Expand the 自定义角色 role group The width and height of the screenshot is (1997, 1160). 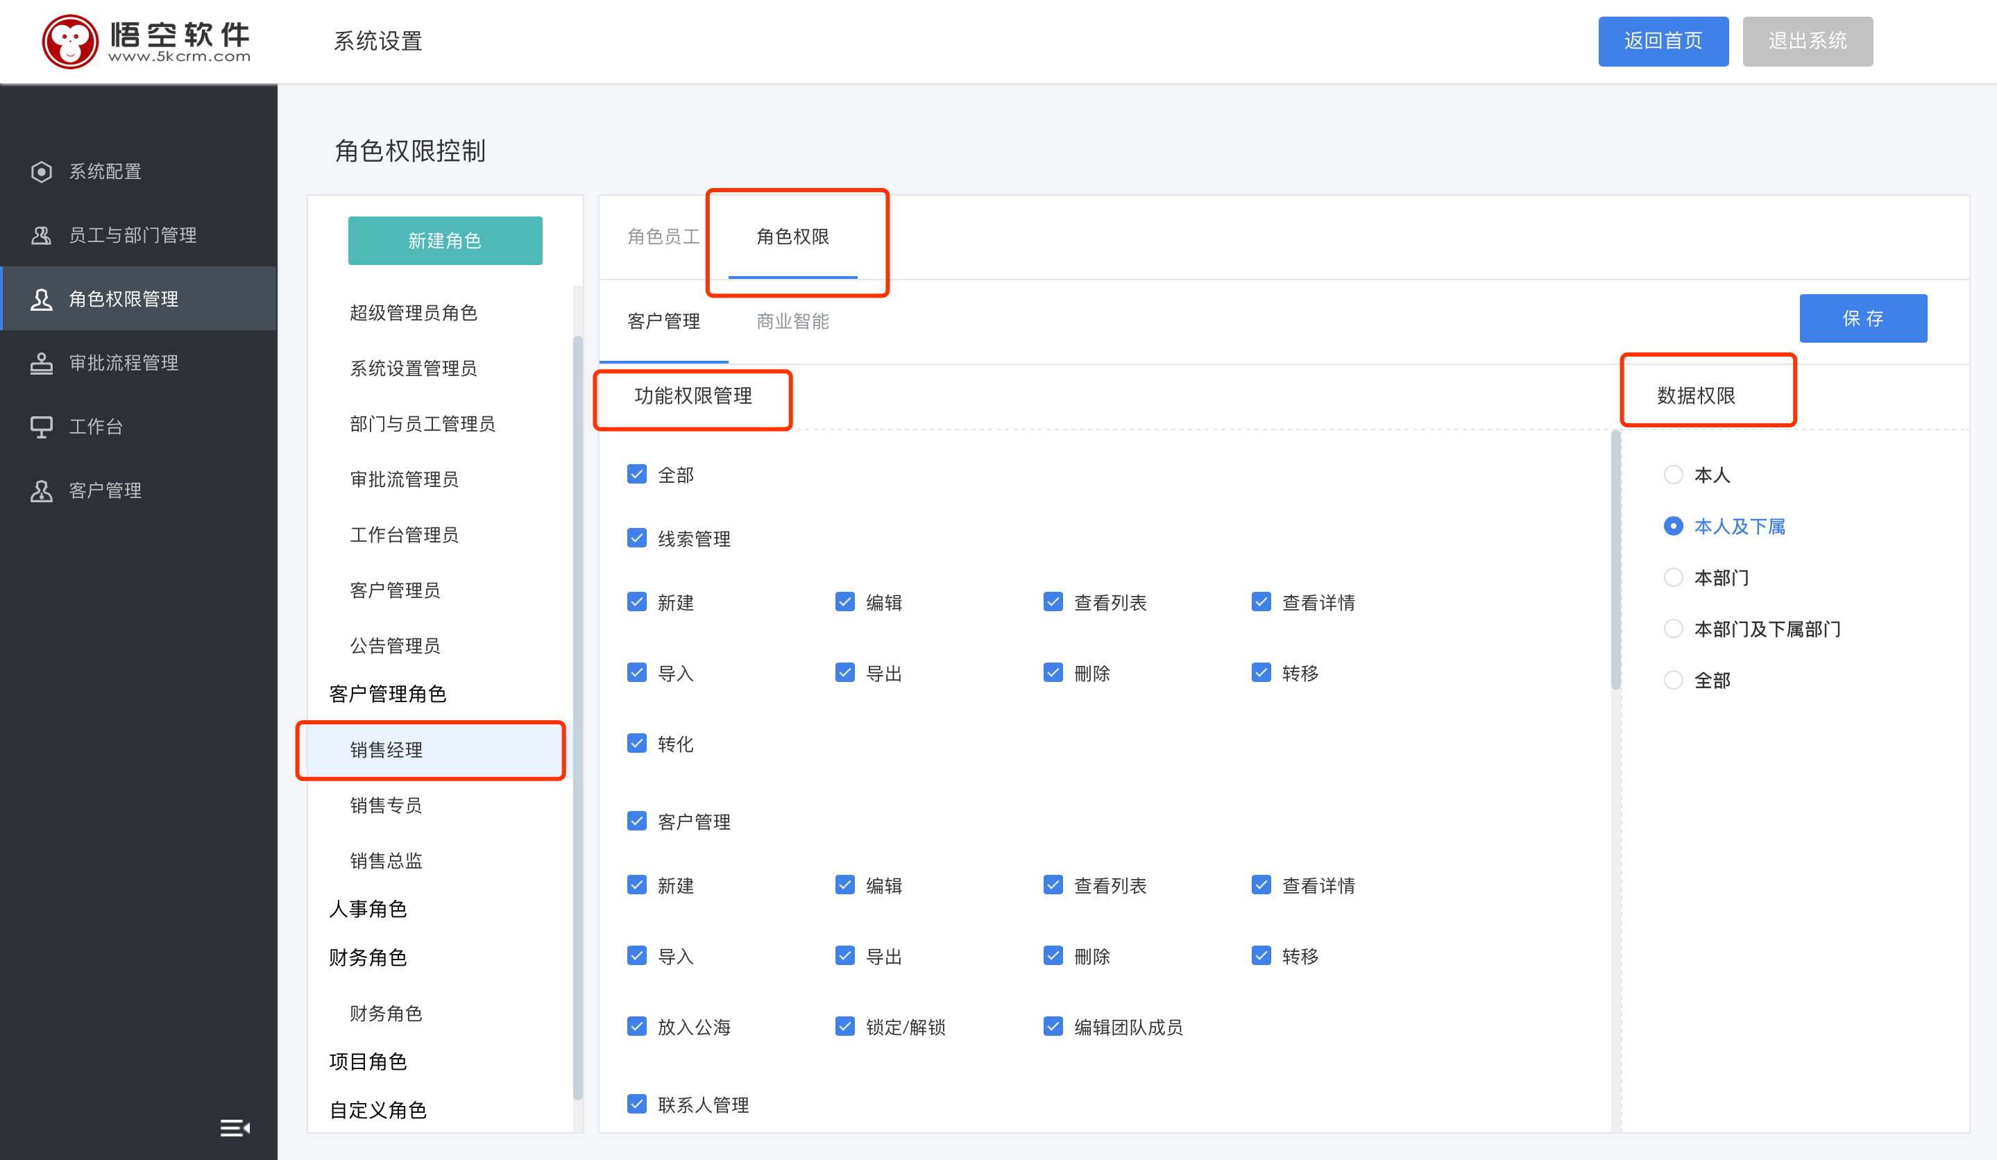378,1109
